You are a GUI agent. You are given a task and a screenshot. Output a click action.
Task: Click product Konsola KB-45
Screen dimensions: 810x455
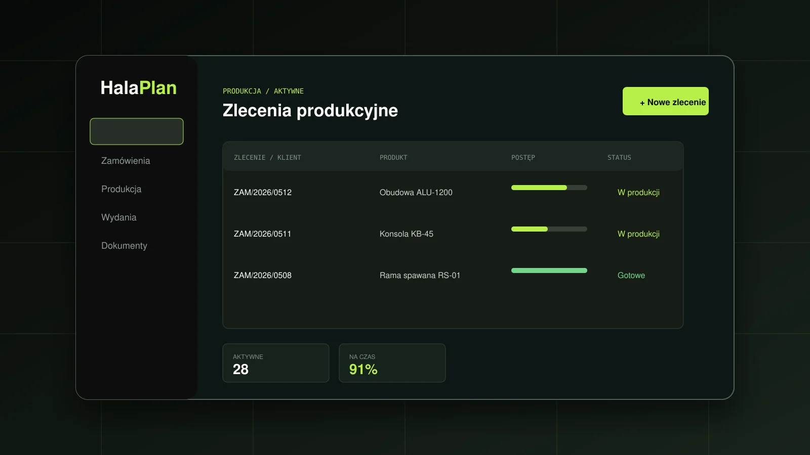pos(407,234)
